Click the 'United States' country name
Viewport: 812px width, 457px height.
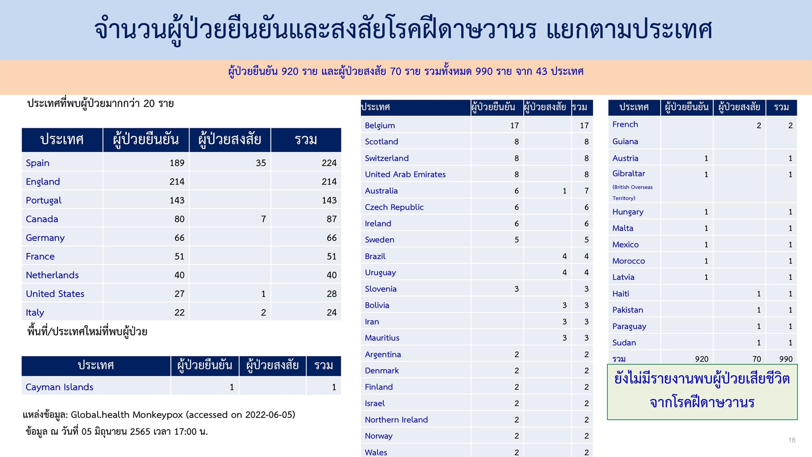pos(55,294)
